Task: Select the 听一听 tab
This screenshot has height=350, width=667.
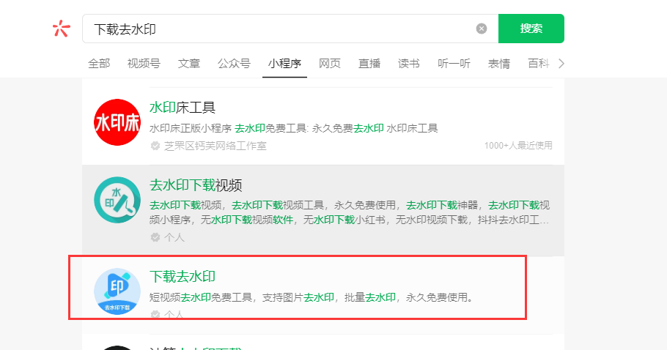Action: (454, 64)
